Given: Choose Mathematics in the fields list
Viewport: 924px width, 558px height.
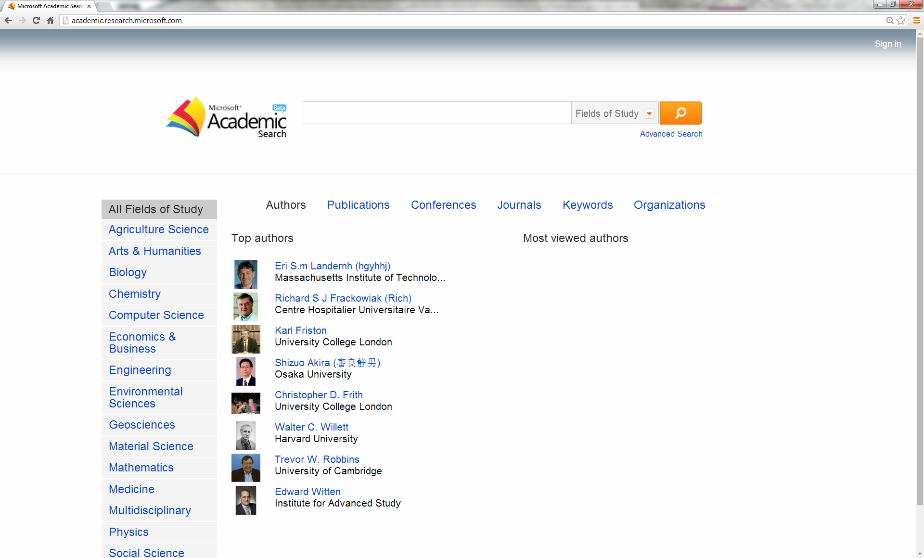Looking at the screenshot, I should point(141,468).
